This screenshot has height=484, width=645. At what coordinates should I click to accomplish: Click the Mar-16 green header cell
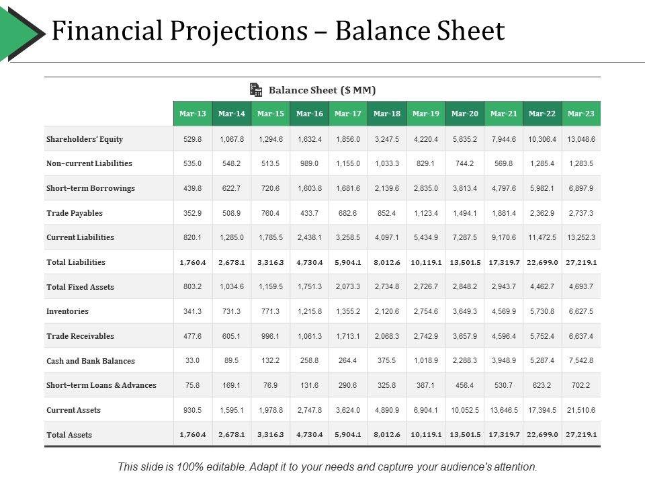309,114
